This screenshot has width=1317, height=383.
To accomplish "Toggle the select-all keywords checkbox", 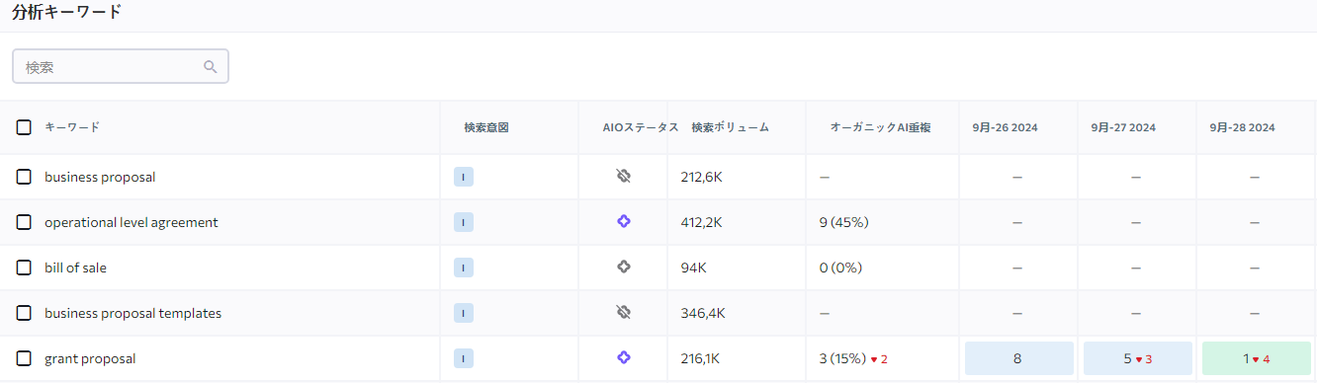I will pyautogui.click(x=24, y=127).
